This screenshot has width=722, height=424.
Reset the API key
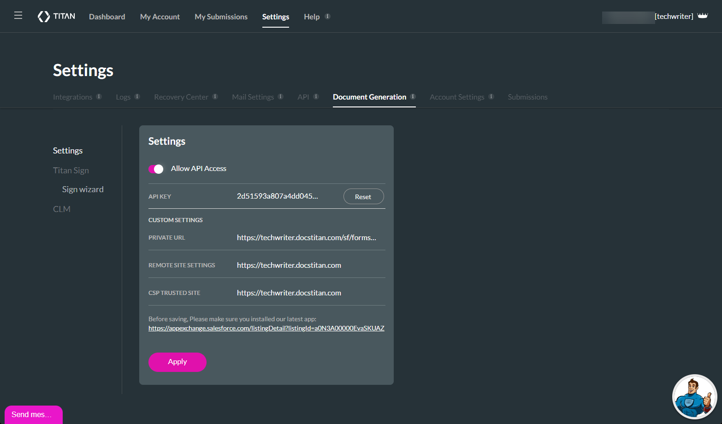pos(363,196)
